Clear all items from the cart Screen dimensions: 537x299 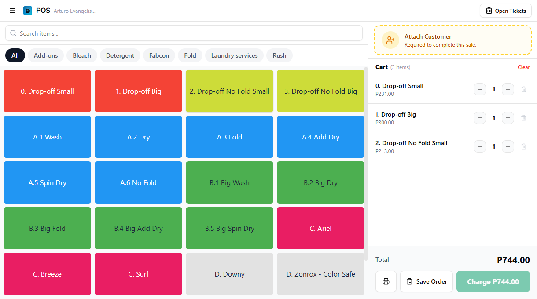click(524, 67)
